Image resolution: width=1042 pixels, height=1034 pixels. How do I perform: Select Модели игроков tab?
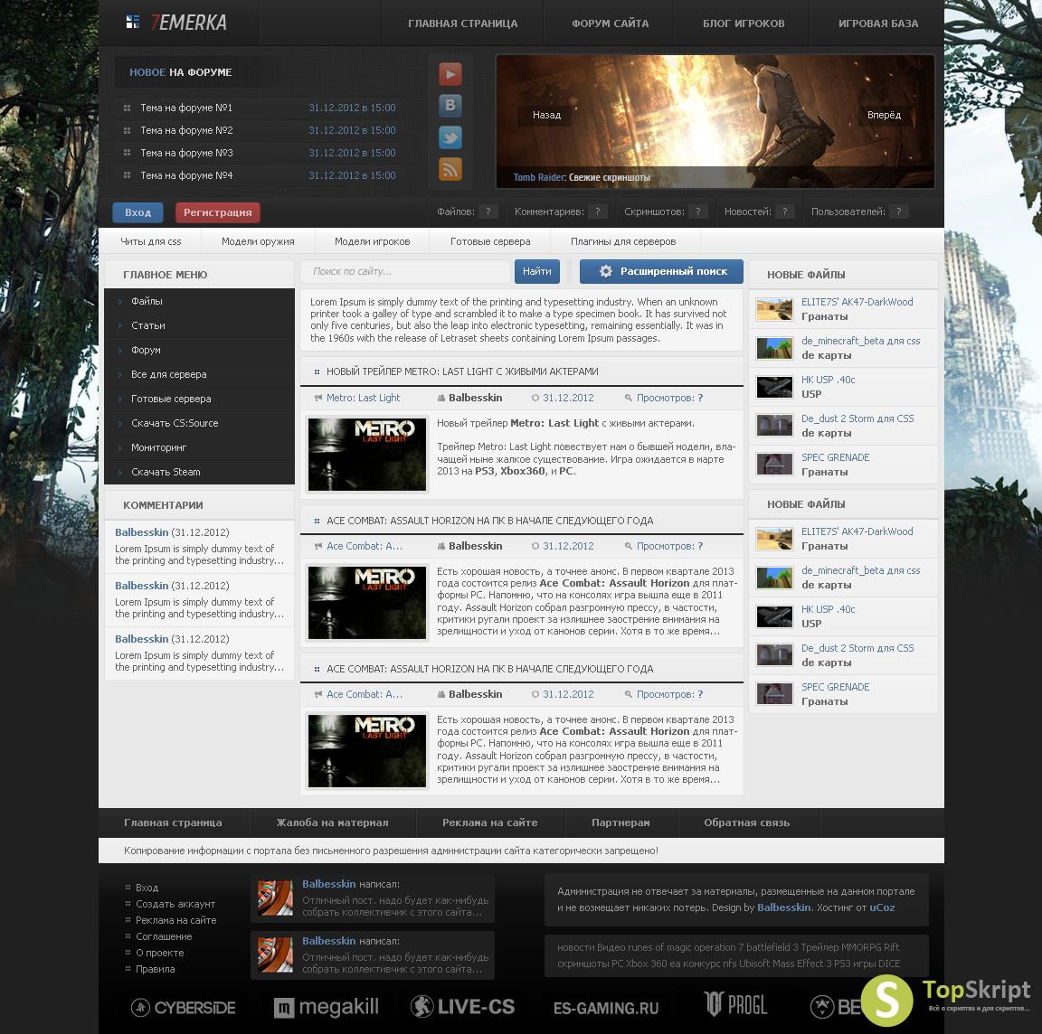point(372,241)
